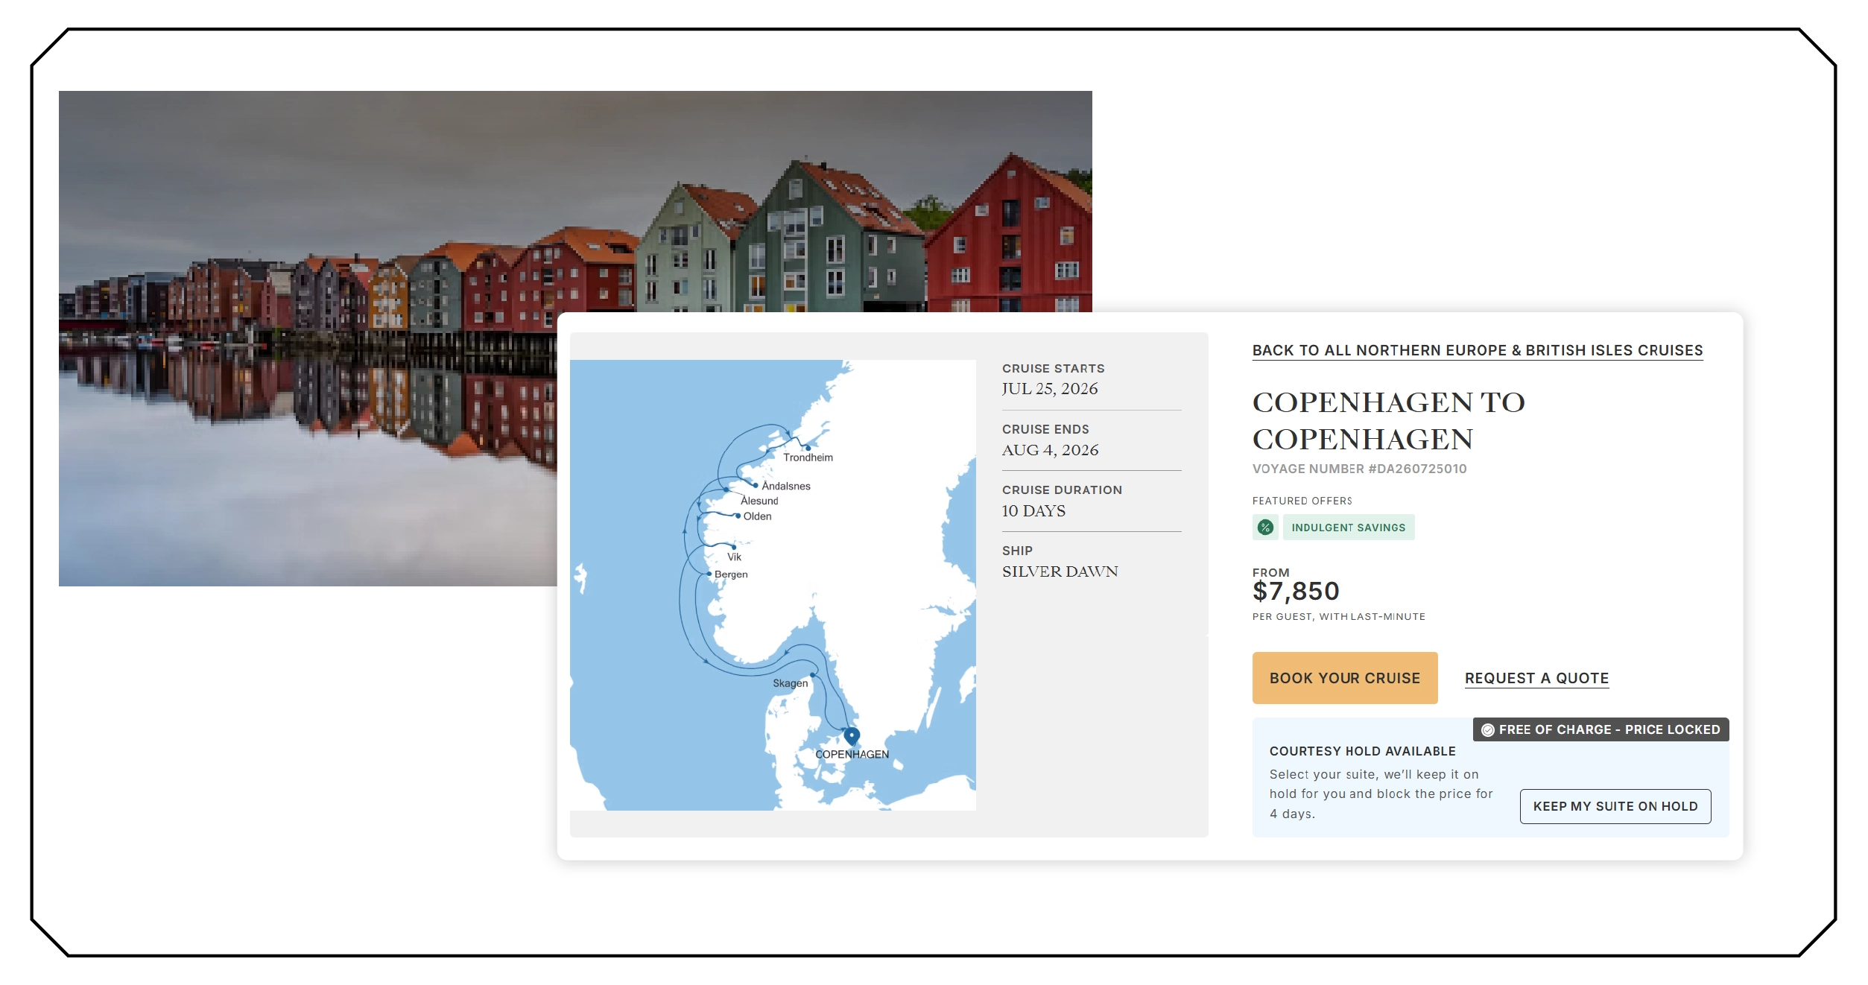Click the Bergen port marker on map
The image size is (1868, 985).
[x=709, y=574]
